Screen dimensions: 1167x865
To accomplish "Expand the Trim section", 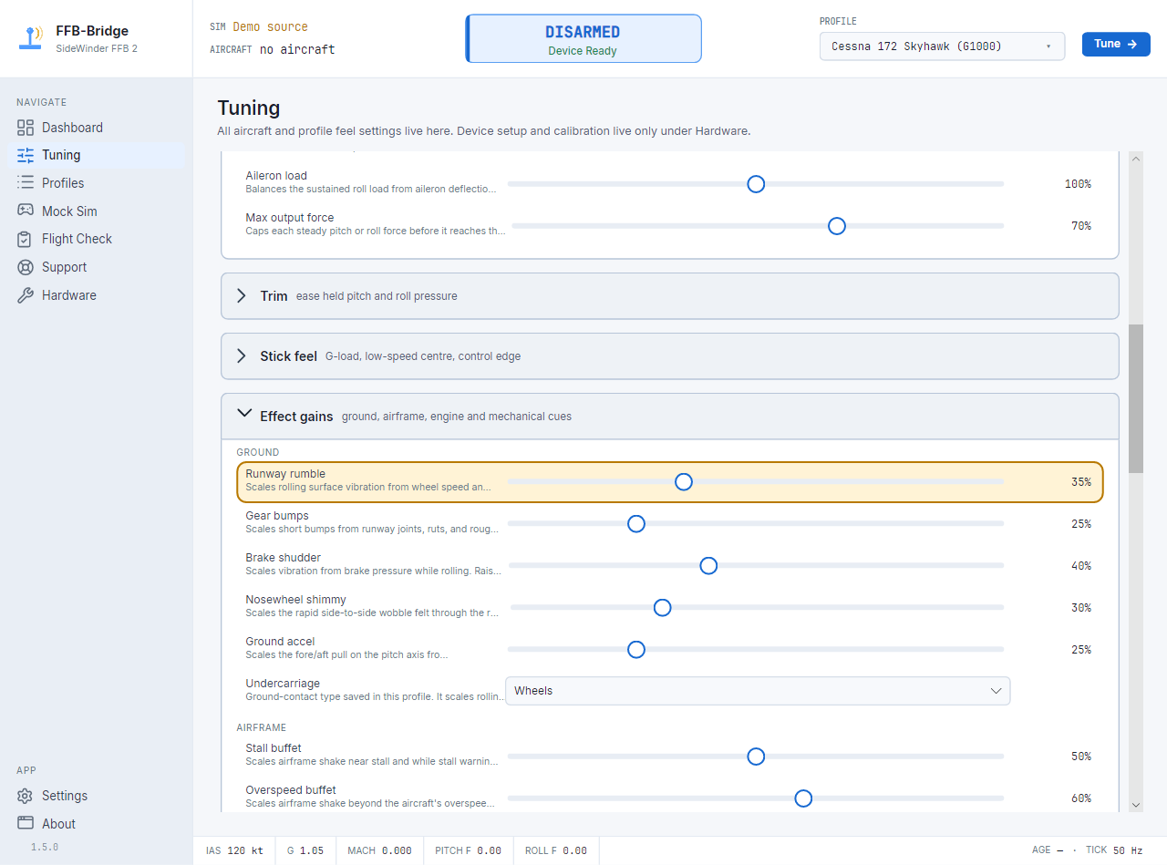I will [x=670, y=296].
